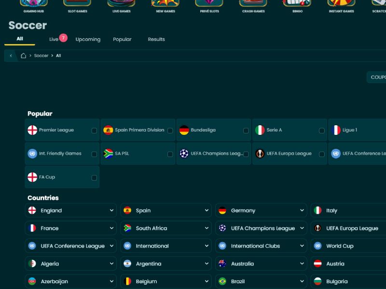Viewport: 386px width, 289px height.
Task: Tick the Int. Friendly Games checkbox
Action: point(94,154)
